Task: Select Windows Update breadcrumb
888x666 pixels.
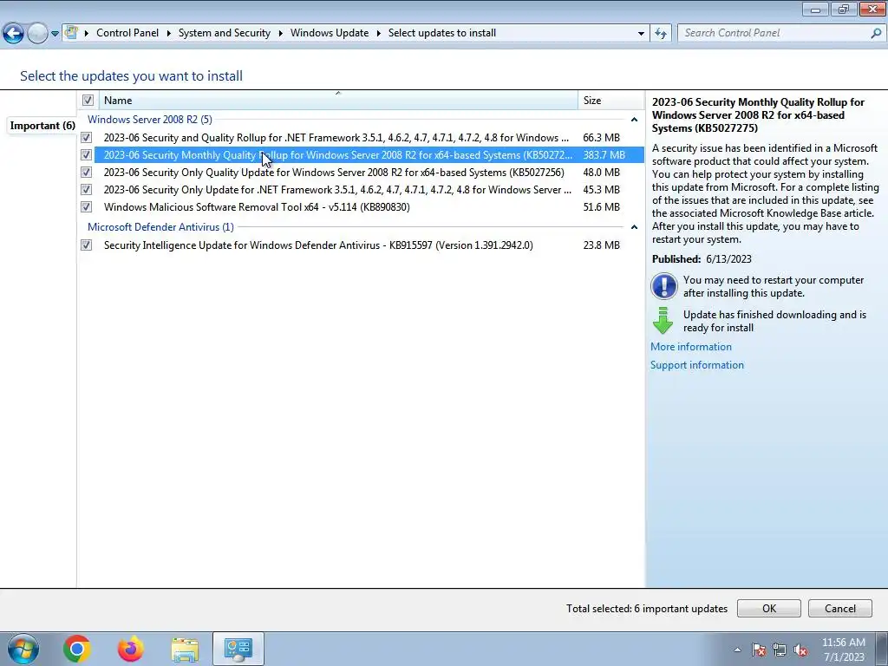Action: 330,33
